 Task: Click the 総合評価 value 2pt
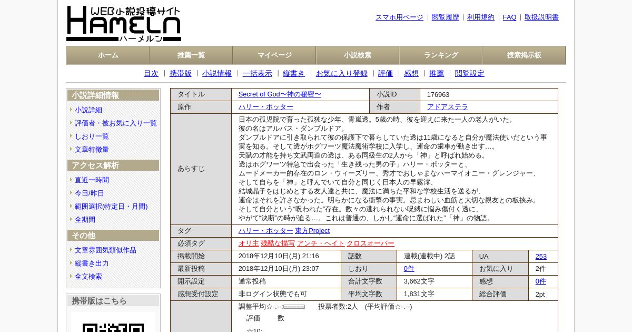(x=540, y=294)
